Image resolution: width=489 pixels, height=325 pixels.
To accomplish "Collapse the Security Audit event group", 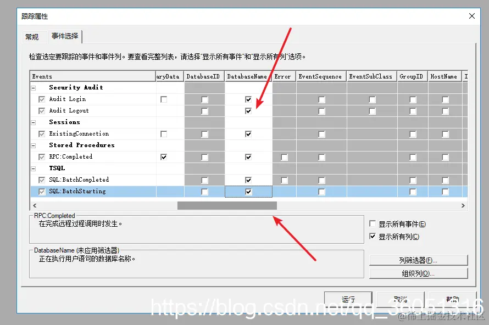I will [34, 87].
